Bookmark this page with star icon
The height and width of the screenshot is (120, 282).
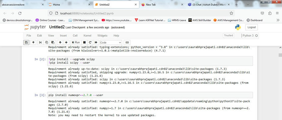(x=231, y=13)
